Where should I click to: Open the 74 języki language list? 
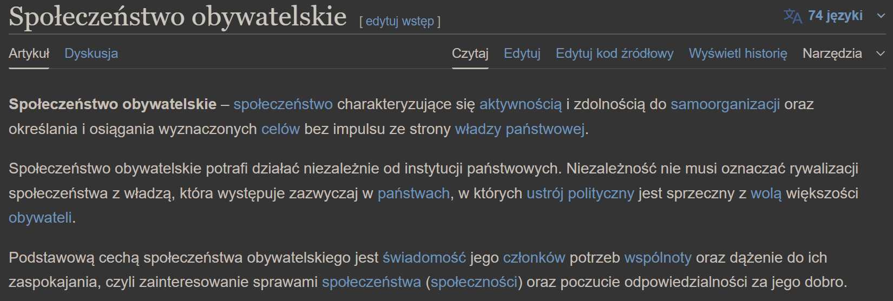click(x=835, y=16)
